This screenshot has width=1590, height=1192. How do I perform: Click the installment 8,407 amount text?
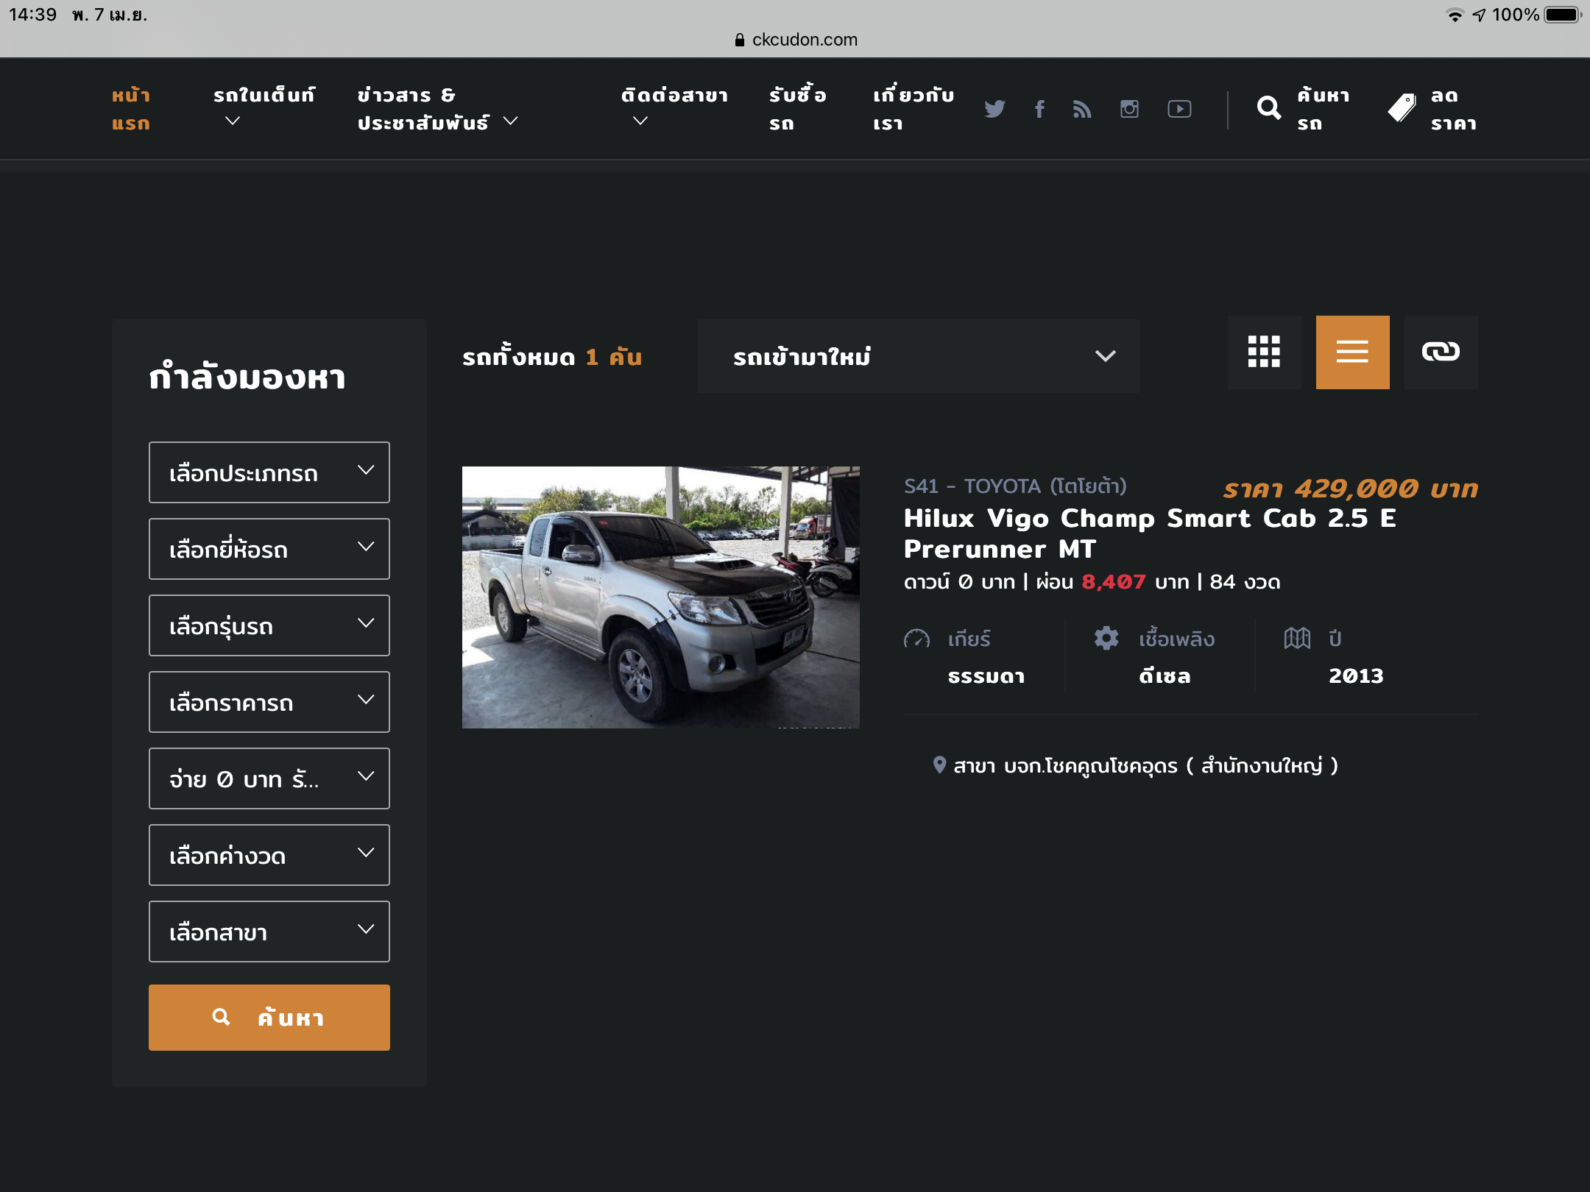[1114, 582]
